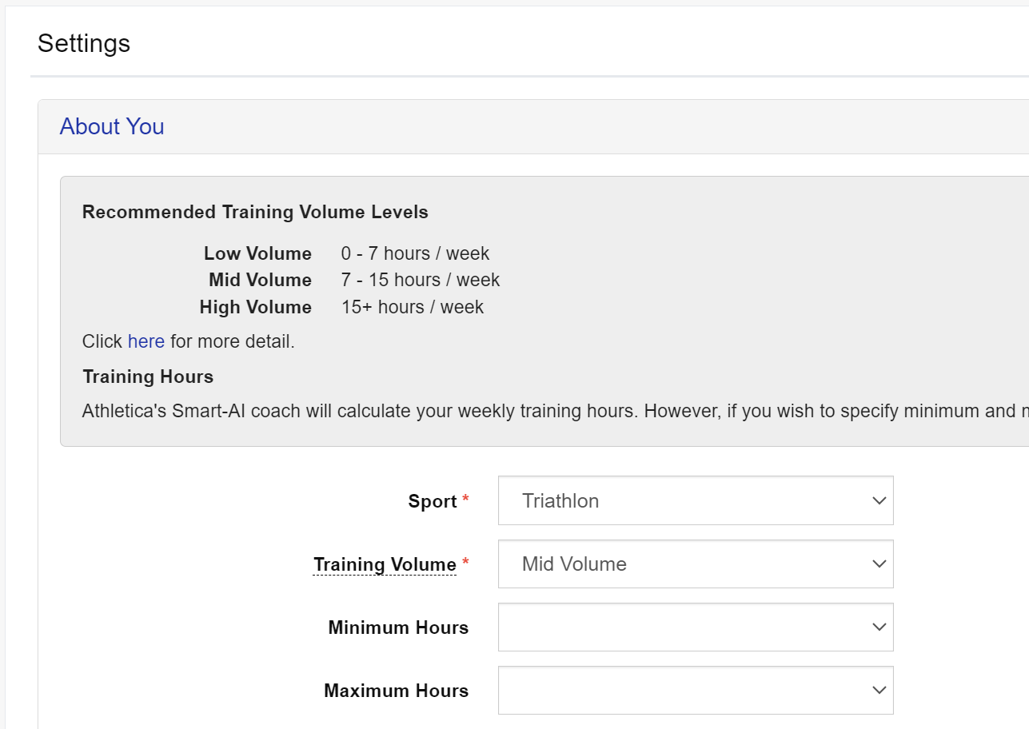Click the dotted-underlined Training Volume label
The image size is (1029, 729).
[x=385, y=564]
